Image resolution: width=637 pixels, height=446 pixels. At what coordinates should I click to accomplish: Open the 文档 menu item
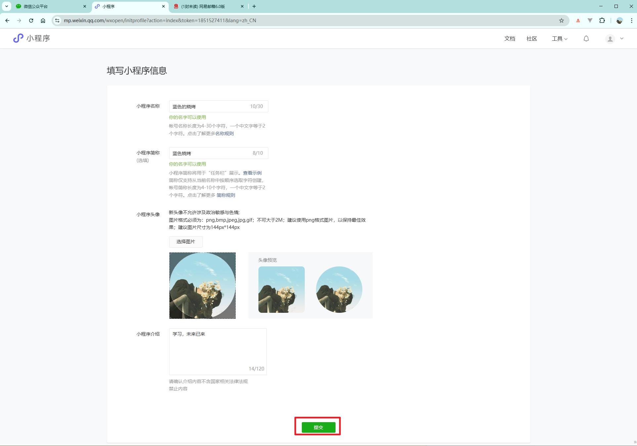click(x=510, y=39)
